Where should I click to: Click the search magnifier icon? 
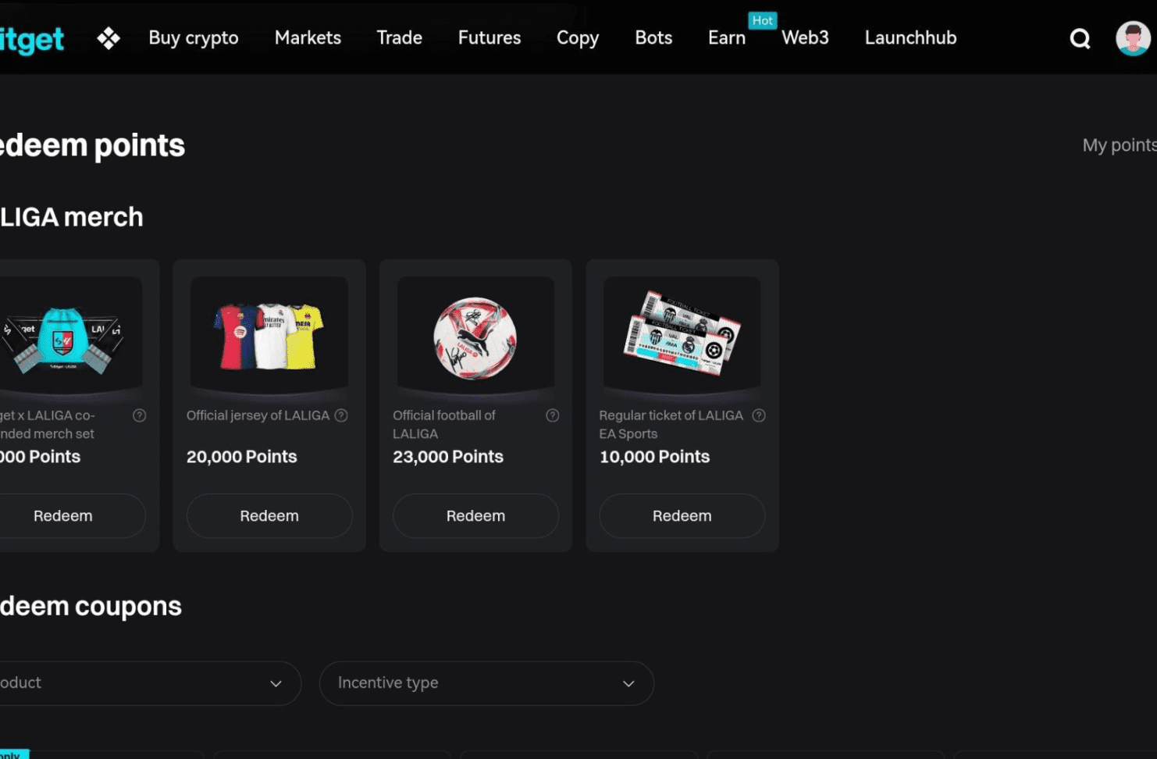1080,38
